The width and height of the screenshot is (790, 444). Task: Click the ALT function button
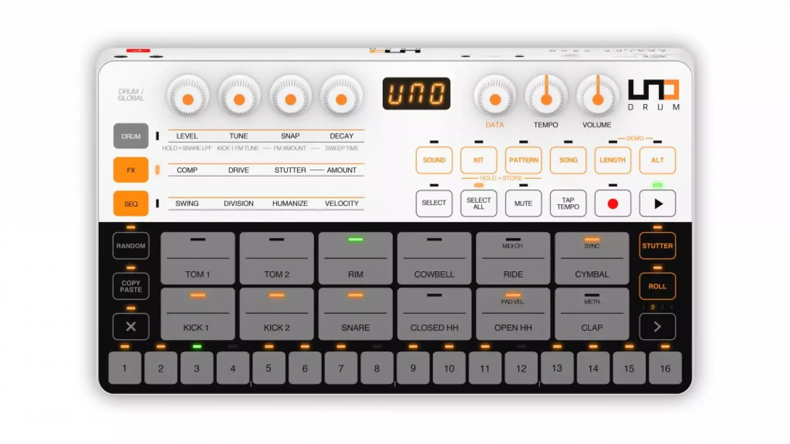pyautogui.click(x=657, y=160)
